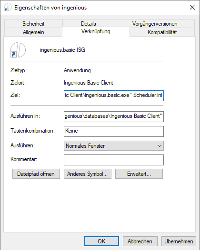Apply changes with Übernehmen button
Viewport: 200px width, 250px height.
click(x=179, y=241)
